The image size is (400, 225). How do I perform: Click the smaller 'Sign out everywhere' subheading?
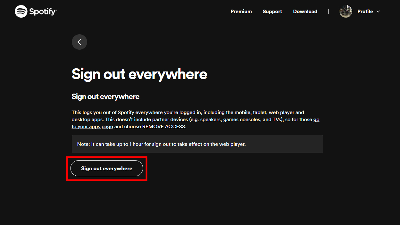(x=105, y=96)
